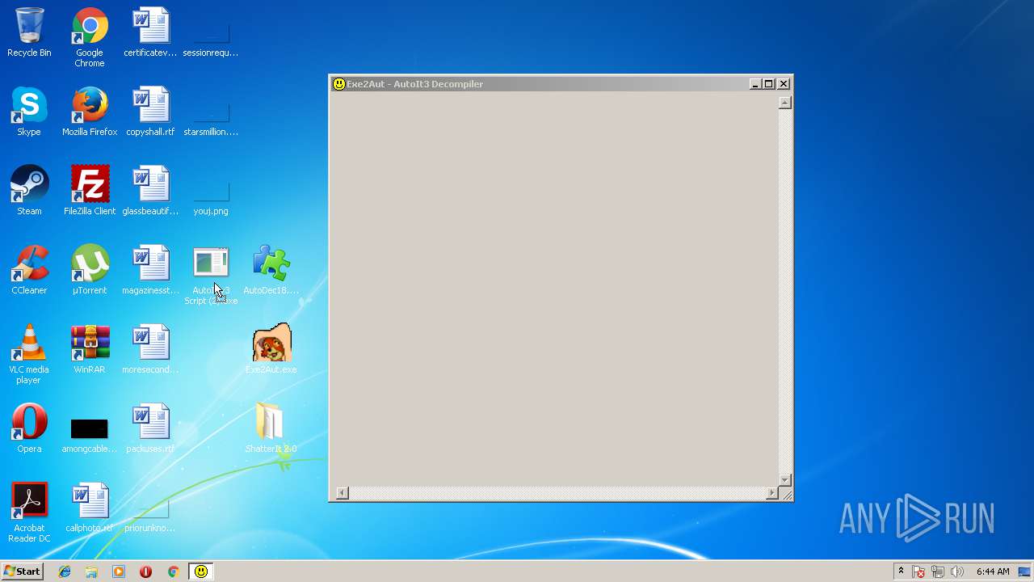Select glassbeautif... Word document icon
This screenshot has height=582, width=1034.
pyautogui.click(x=150, y=191)
